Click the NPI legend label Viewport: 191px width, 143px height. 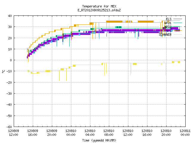click(169, 31)
